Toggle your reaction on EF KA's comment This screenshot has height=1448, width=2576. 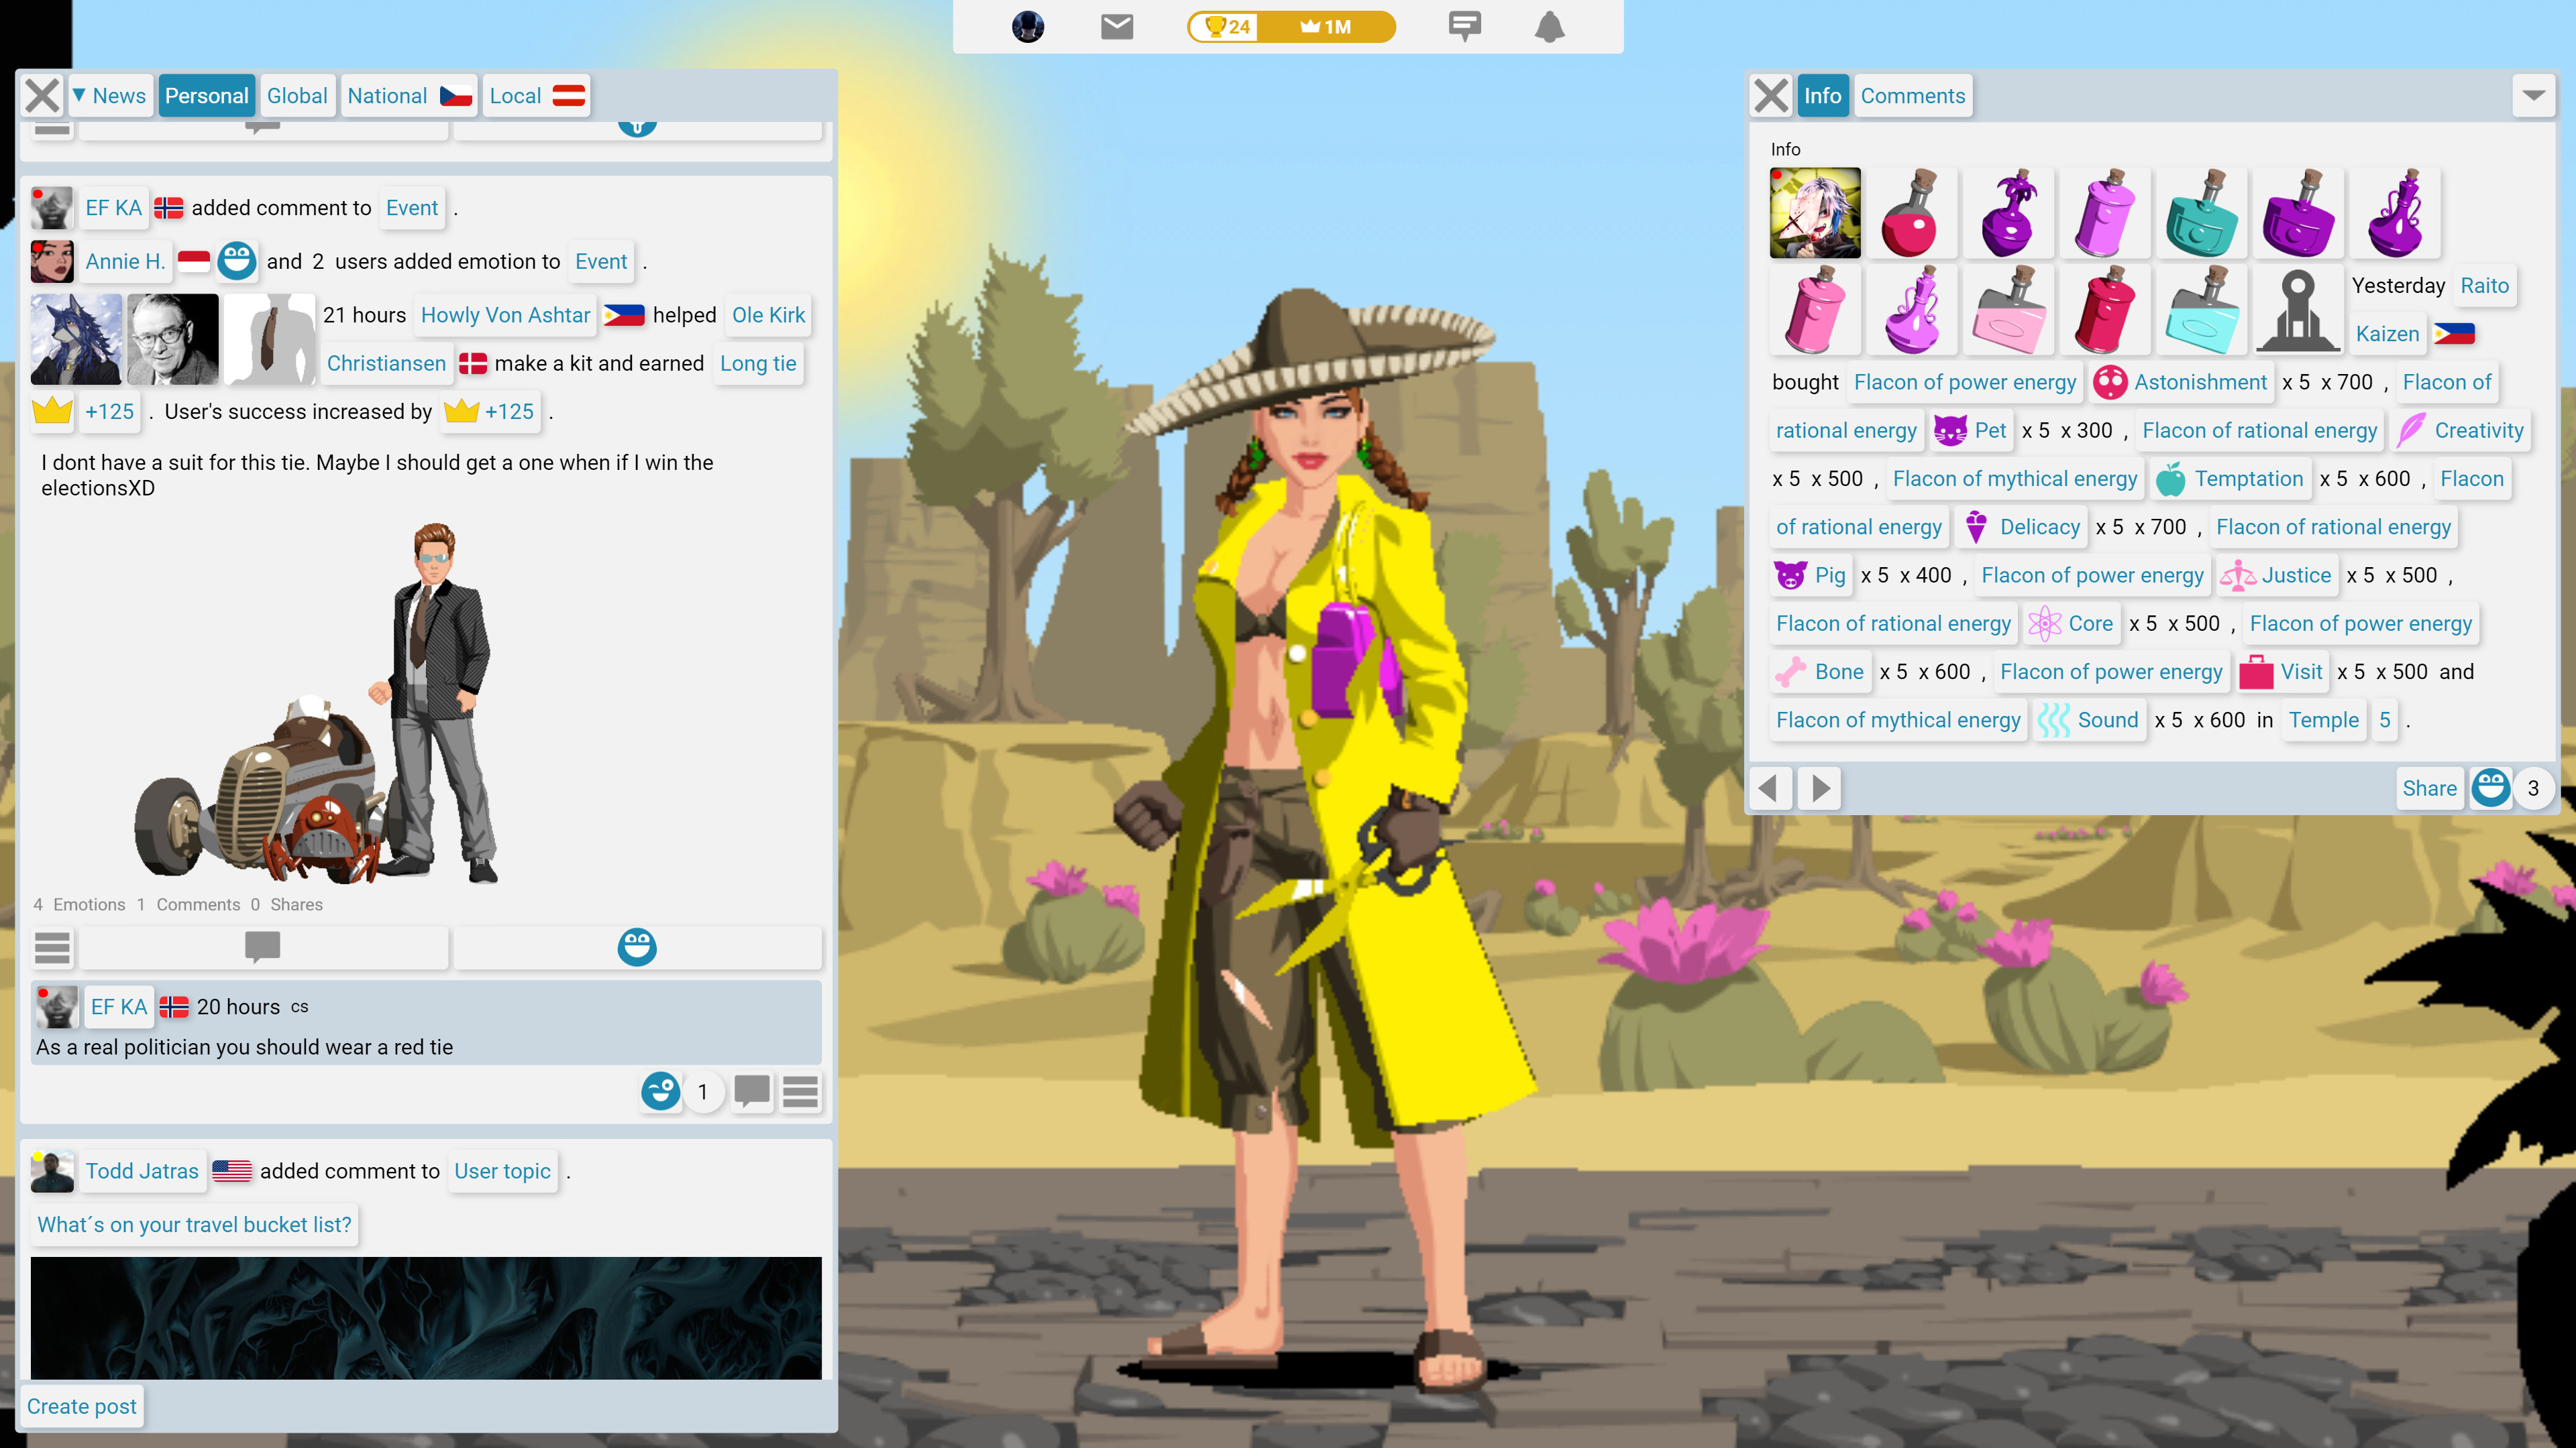tap(660, 1092)
